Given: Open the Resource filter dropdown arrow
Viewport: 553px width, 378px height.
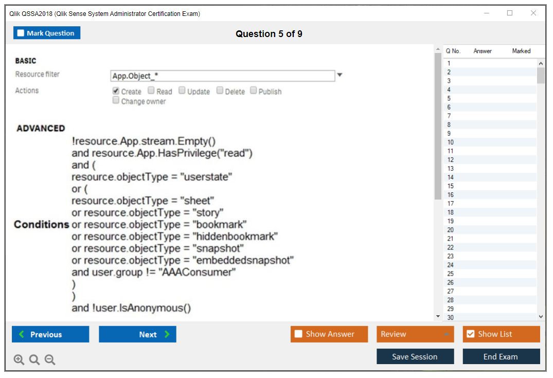Looking at the screenshot, I should coord(340,76).
